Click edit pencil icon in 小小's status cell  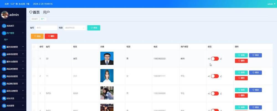pyautogui.click(x=221, y=76)
